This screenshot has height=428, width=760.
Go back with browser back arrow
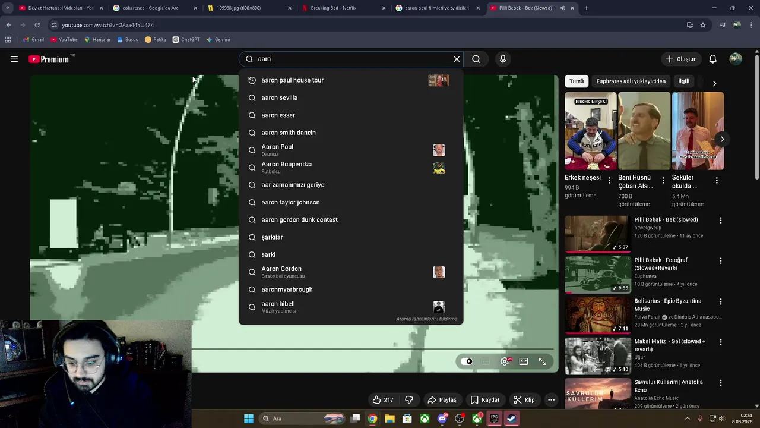pos(8,25)
